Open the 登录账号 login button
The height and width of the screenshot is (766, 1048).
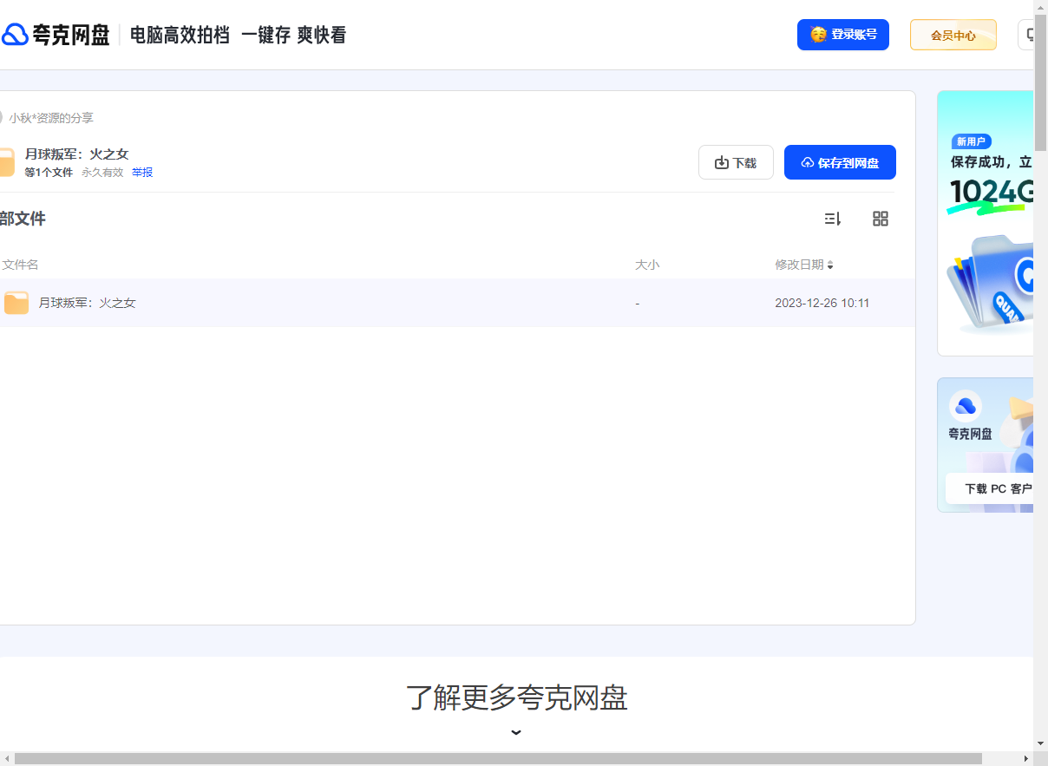tap(843, 35)
